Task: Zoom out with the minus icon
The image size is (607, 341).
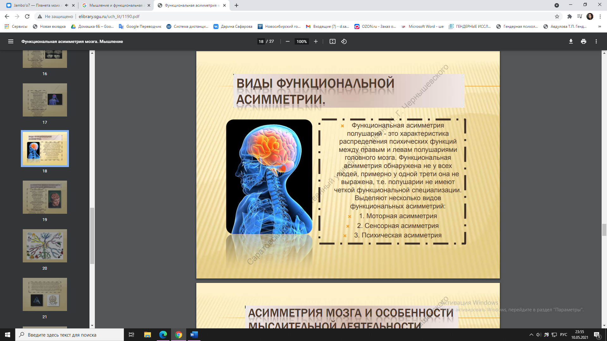Action: click(x=288, y=41)
